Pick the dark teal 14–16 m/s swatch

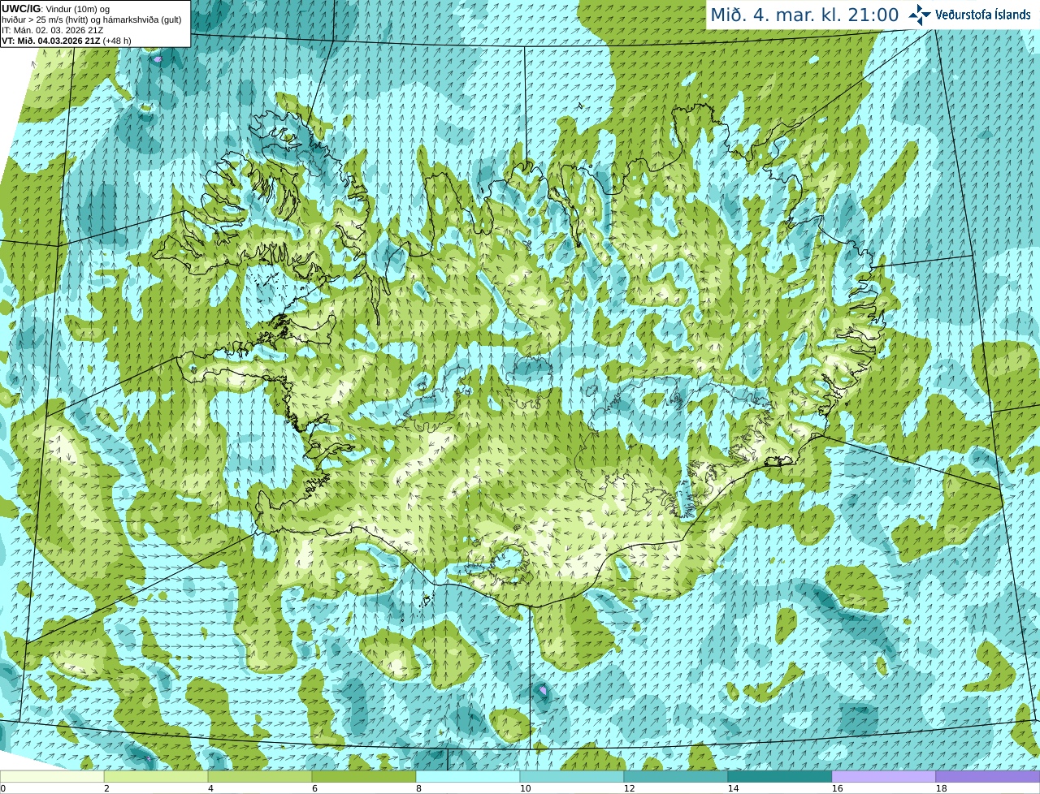click(x=780, y=776)
